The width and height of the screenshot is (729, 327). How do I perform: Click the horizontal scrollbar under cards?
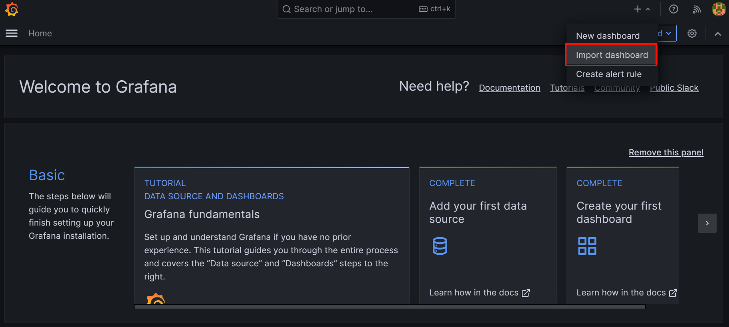pos(390,307)
